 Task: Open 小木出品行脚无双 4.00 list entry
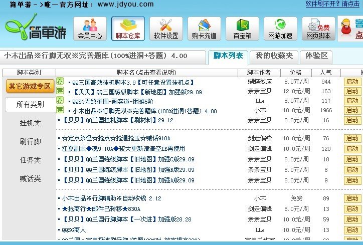click(144, 111)
